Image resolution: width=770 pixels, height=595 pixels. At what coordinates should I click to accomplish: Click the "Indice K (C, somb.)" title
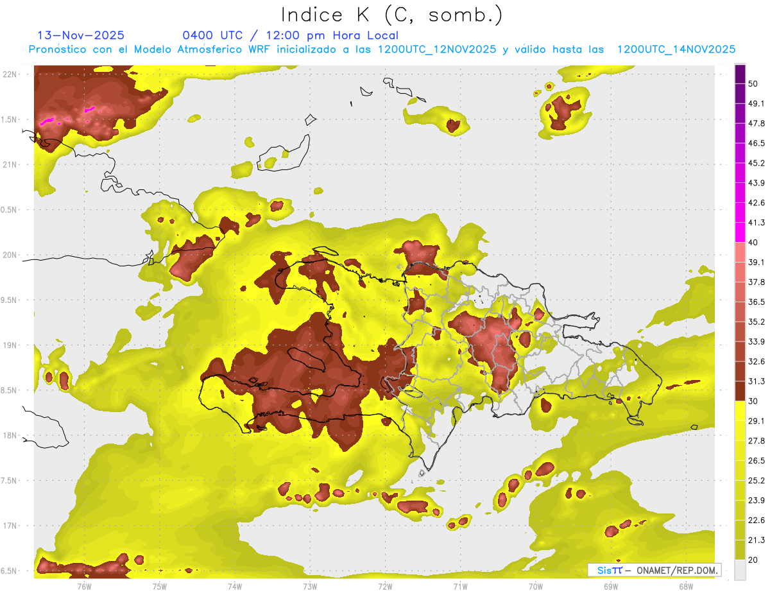point(392,15)
